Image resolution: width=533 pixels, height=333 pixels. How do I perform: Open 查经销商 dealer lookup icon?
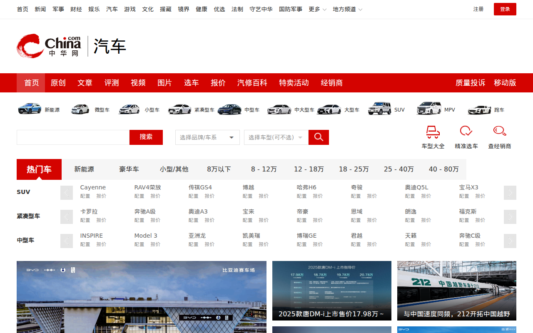pyautogui.click(x=500, y=132)
